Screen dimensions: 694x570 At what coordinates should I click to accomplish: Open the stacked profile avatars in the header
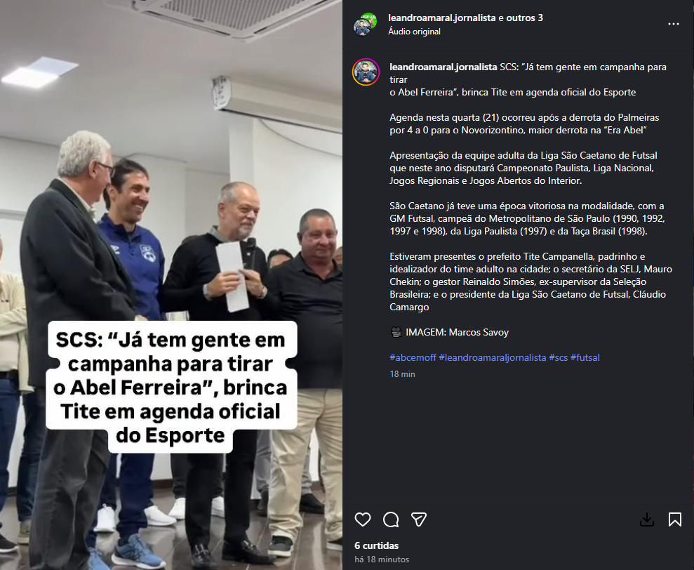[365, 25]
